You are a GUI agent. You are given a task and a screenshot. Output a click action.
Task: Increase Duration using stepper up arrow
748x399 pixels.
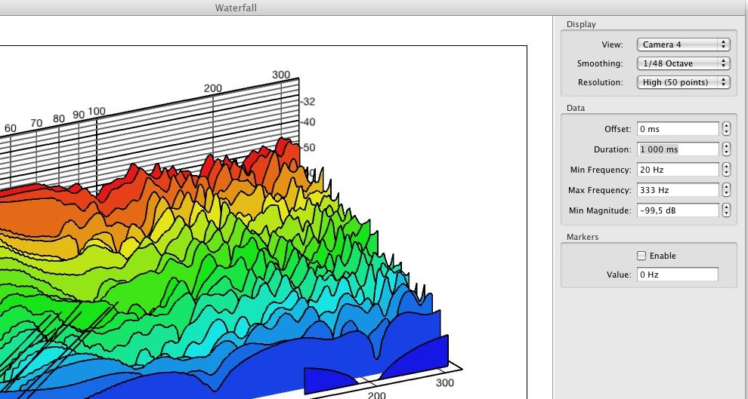[x=726, y=146]
